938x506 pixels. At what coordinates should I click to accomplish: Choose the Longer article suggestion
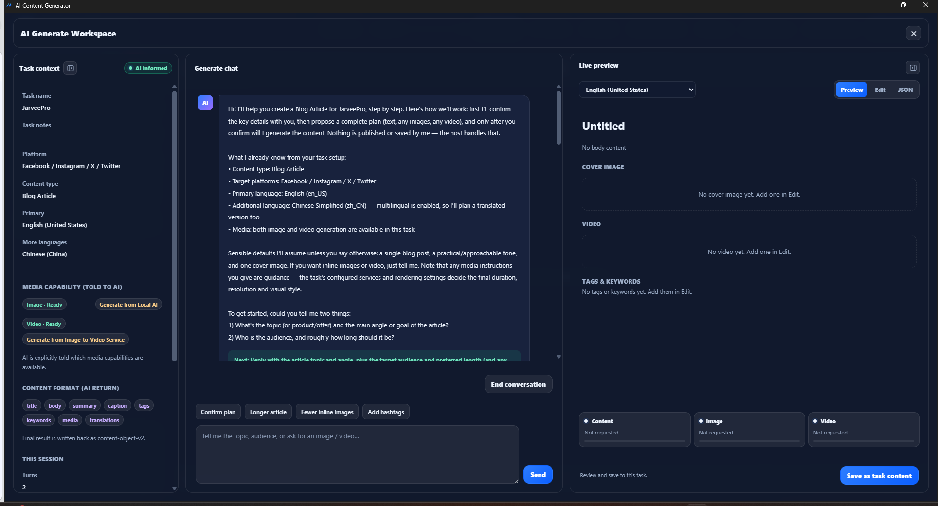[x=268, y=412]
